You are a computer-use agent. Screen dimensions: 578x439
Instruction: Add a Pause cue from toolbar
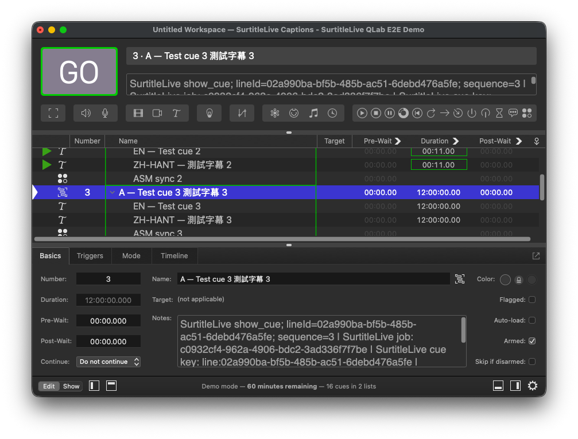pyautogui.click(x=390, y=113)
